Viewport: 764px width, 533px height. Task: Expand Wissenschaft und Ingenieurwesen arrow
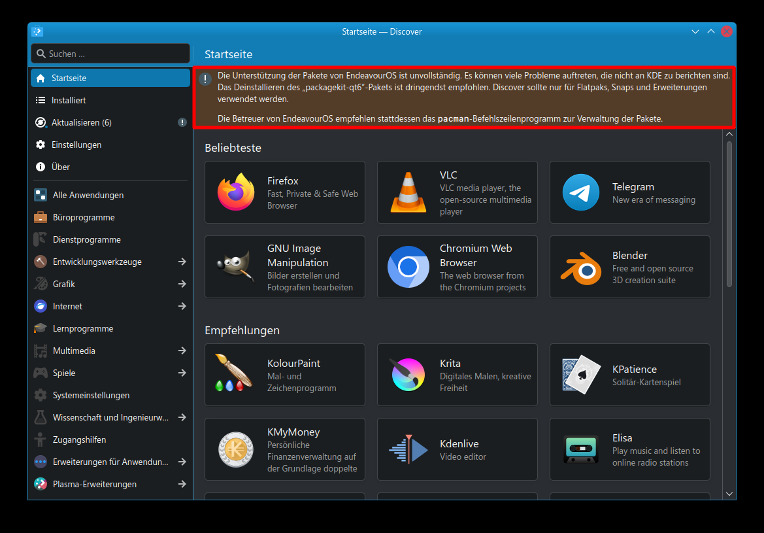(182, 417)
